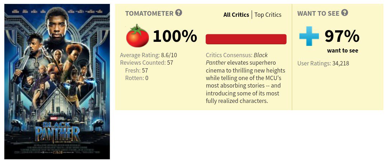Click the WANT TO SEE heading text
The image size is (387, 163).
[x=317, y=14]
